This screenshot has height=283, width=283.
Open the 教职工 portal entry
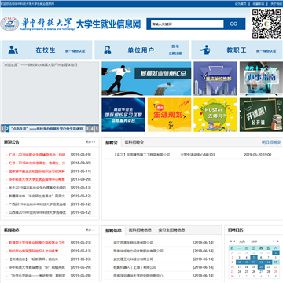[237, 50]
